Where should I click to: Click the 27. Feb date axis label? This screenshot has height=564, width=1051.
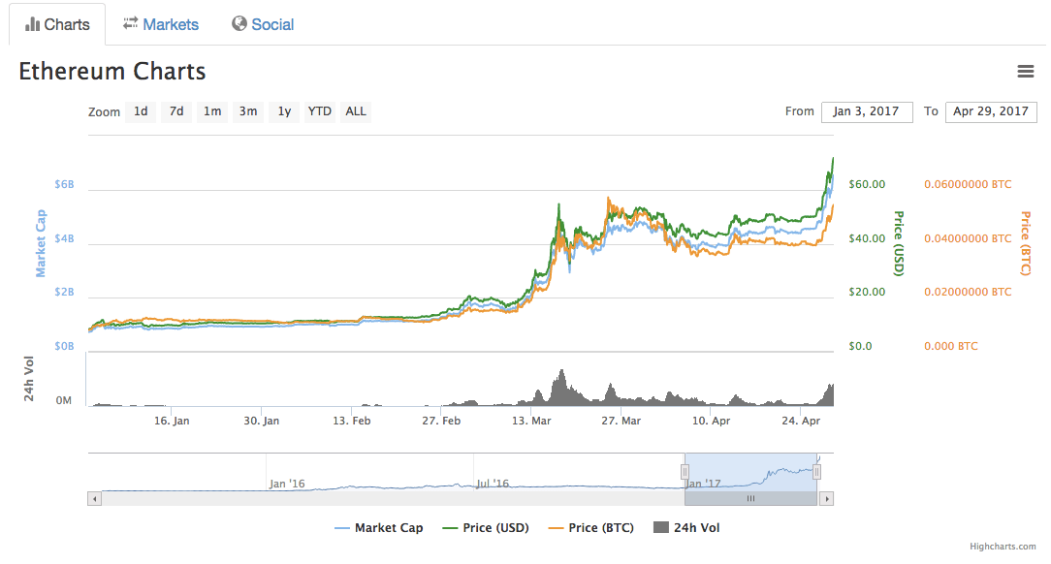(441, 421)
